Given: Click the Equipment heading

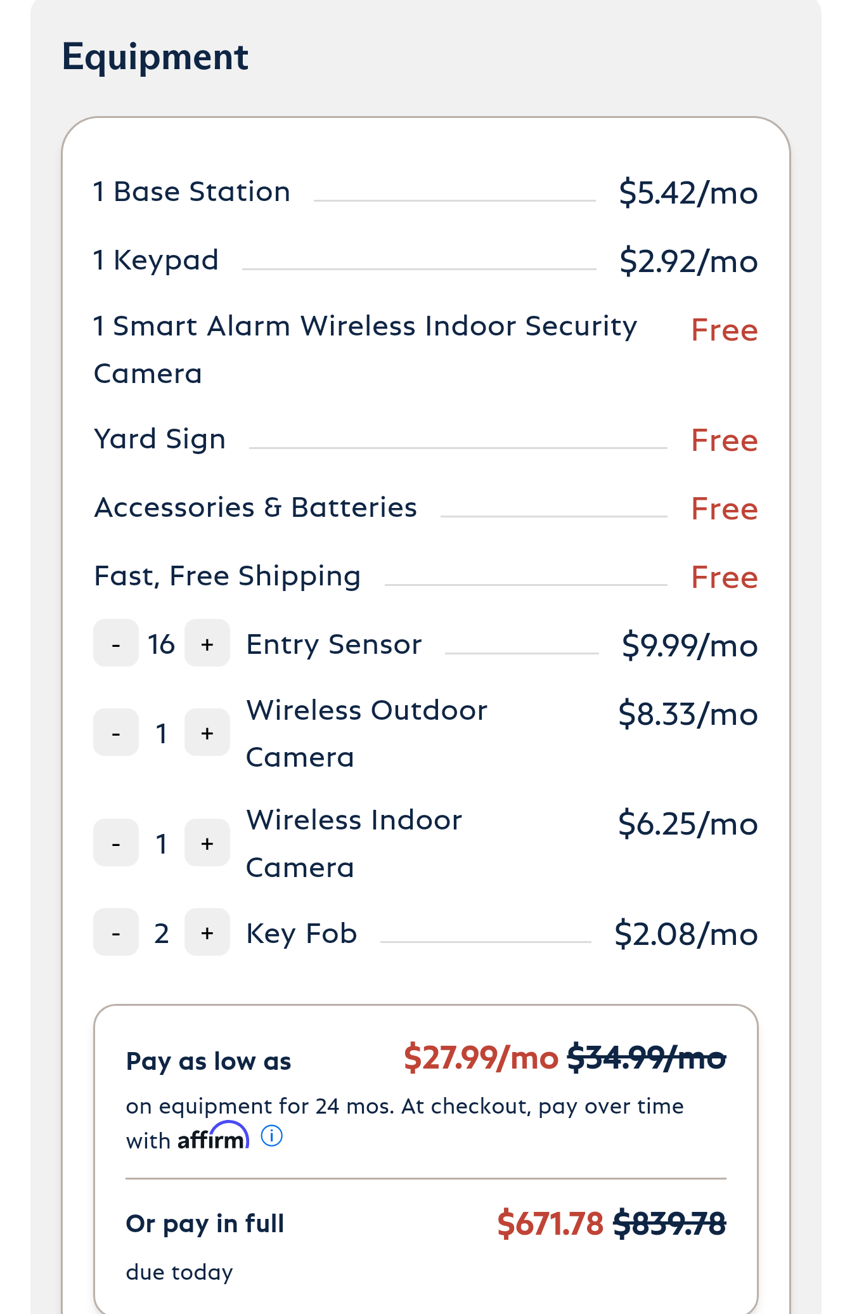Looking at the screenshot, I should tap(155, 57).
